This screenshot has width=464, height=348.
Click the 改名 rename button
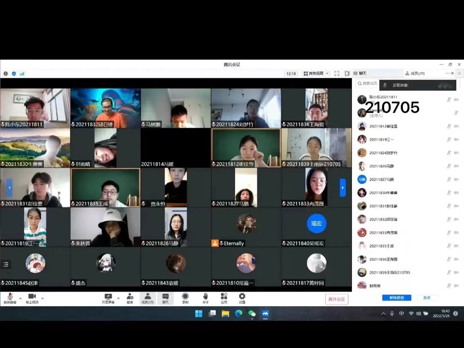pos(427,298)
